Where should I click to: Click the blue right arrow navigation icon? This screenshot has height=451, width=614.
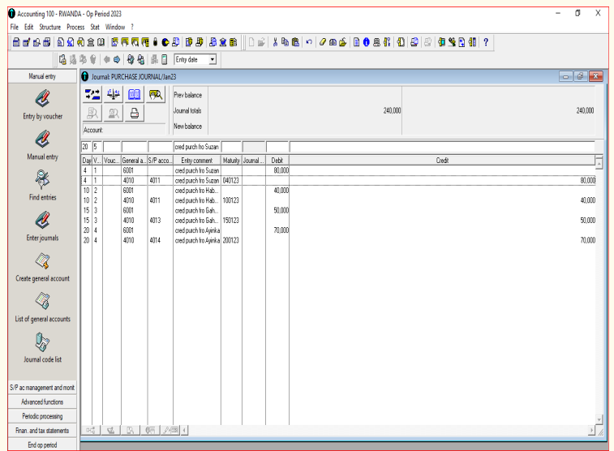coord(117,59)
